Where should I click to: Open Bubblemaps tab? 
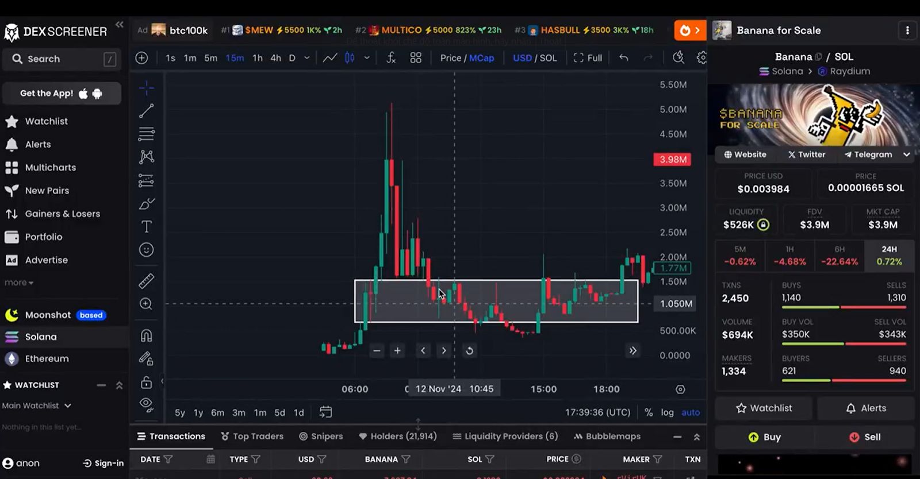click(607, 436)
